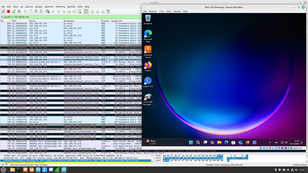
Task: Zoom out packet list text
Action: click(x=98, y=12)
